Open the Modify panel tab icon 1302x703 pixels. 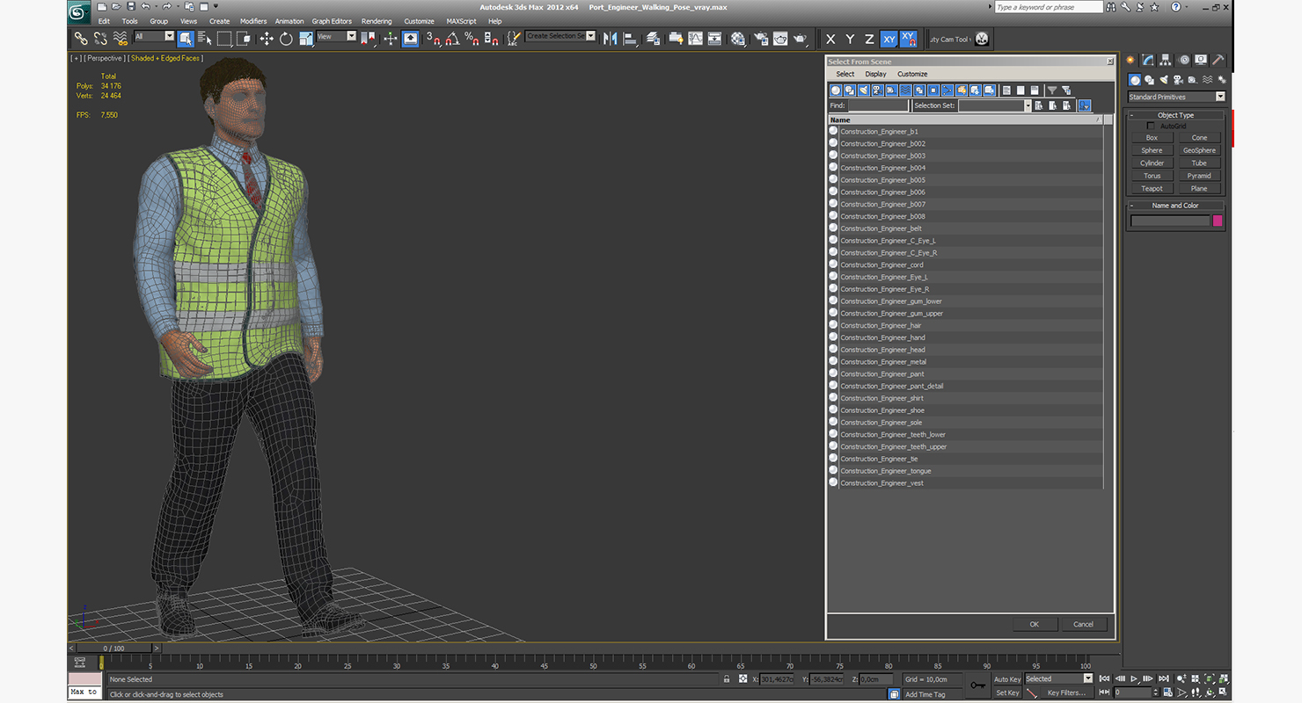coord(1148,61)
